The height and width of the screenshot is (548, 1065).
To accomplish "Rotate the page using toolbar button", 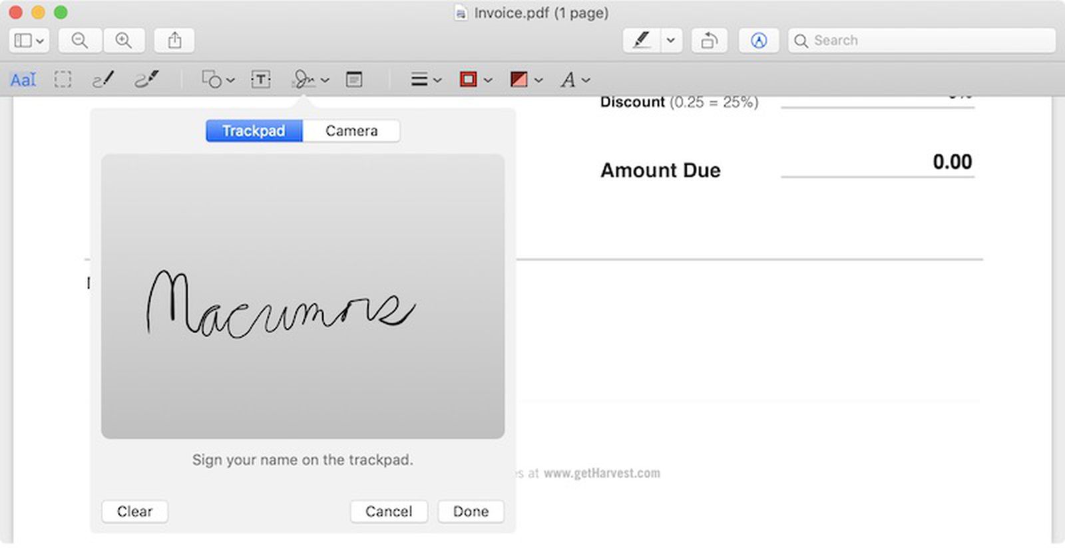I will point(709,41).
